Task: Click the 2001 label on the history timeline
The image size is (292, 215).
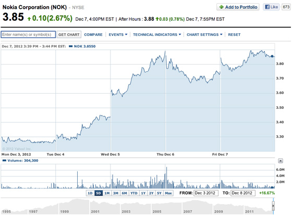Action: pyautogui.click(x=95, y=212)
